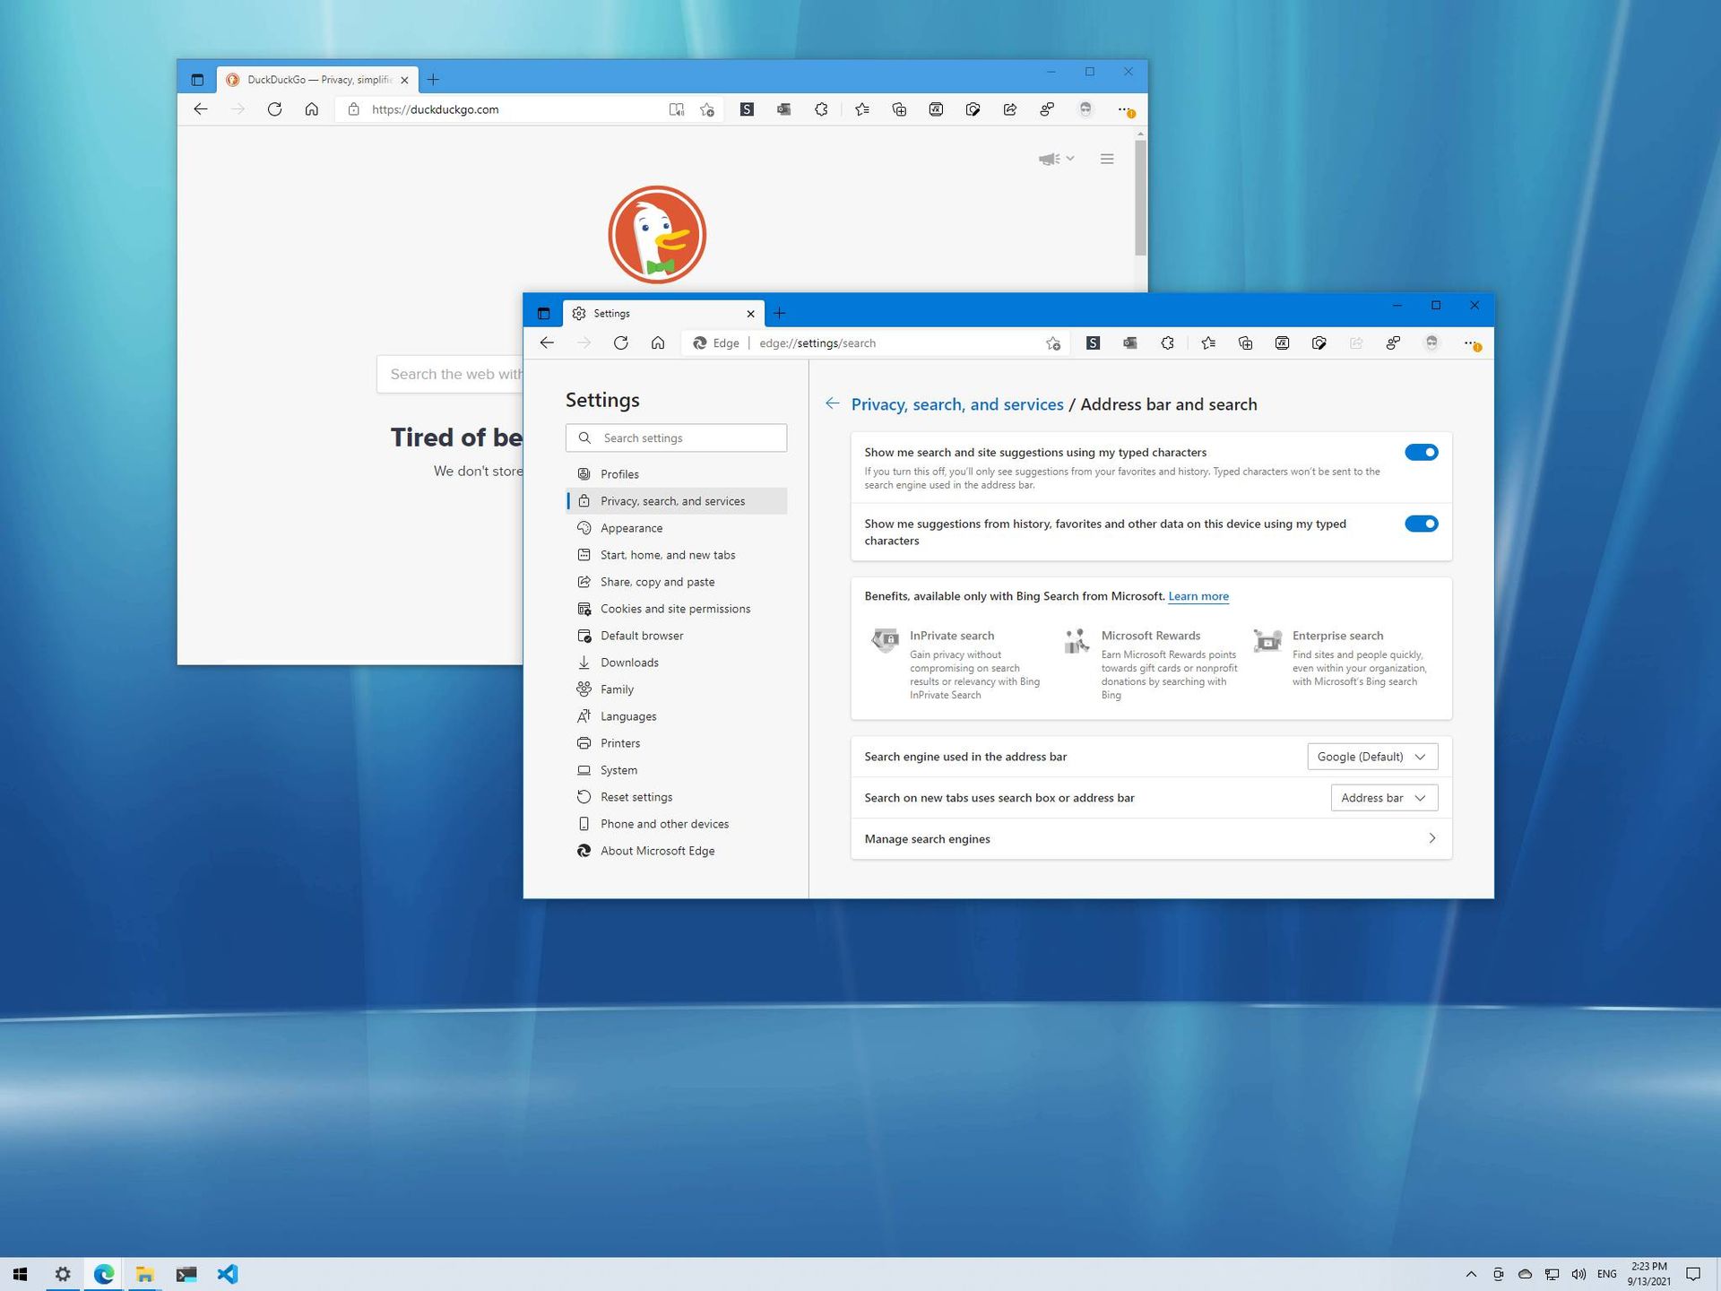
Task: Open the Favorites list in Settings window
Action: [x=1208, y=342]
